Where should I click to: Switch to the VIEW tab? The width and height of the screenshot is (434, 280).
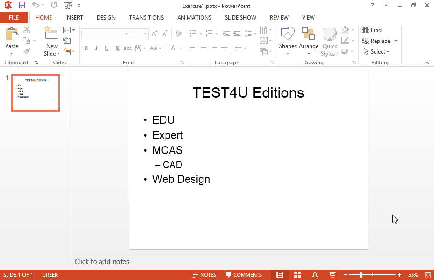[308, 18]
